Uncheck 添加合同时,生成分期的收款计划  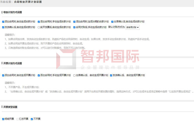74,22
